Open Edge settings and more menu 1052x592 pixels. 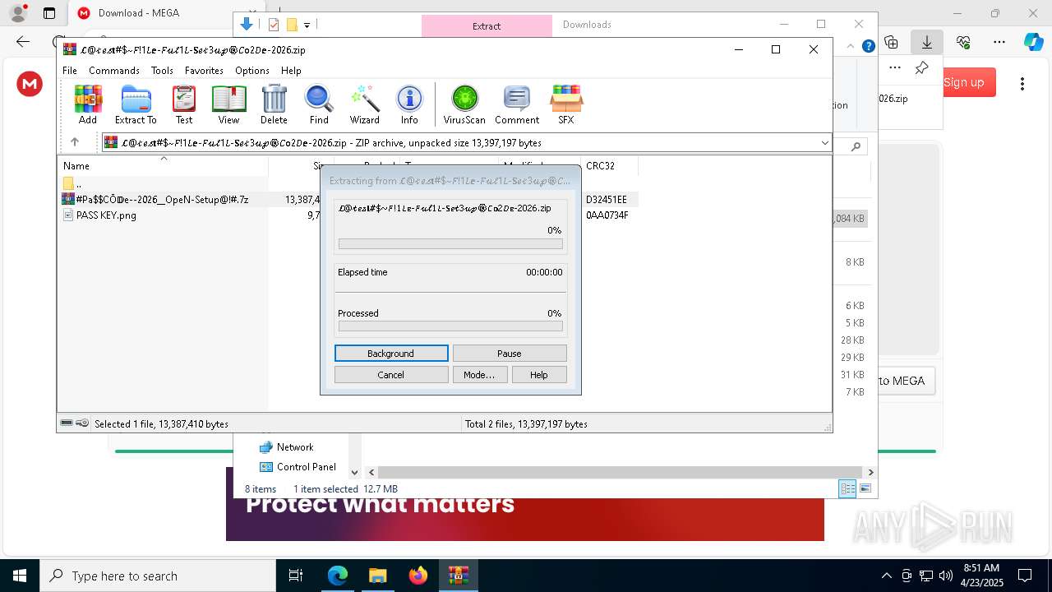[x=999, y=42]
